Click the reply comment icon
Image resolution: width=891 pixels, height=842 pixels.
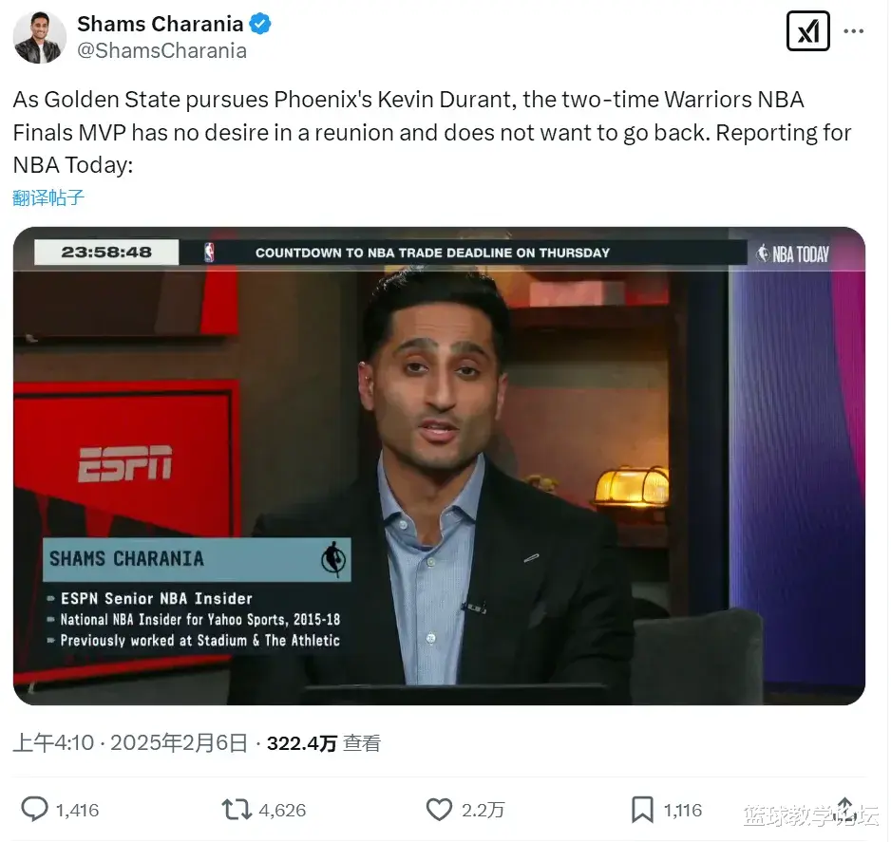tap(34, 809)
